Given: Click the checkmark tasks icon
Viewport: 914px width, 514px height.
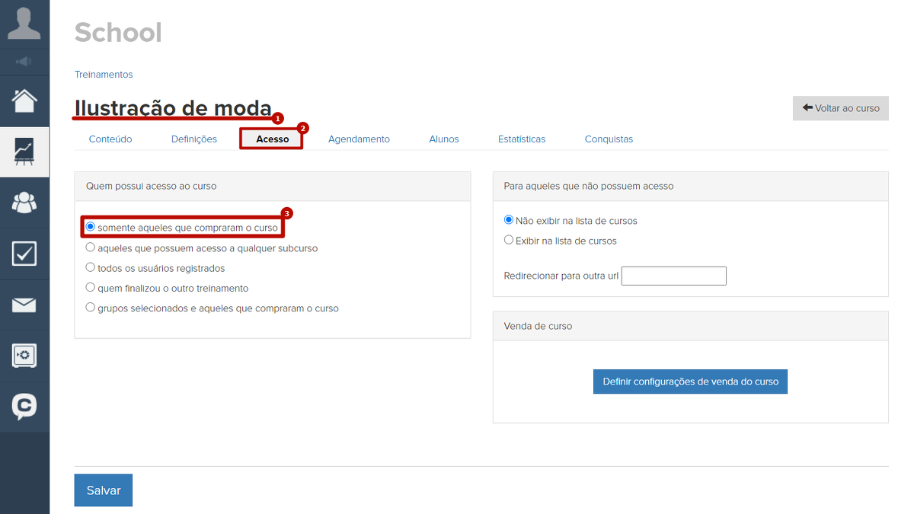Looking at the screenshot, I should point(24,254).
